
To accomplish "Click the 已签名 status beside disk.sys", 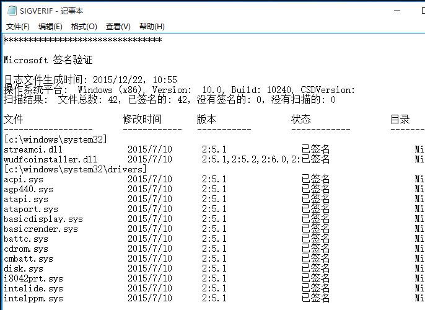I will point(315,268).
